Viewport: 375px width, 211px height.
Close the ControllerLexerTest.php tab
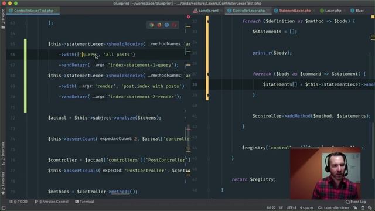[56, 11]
